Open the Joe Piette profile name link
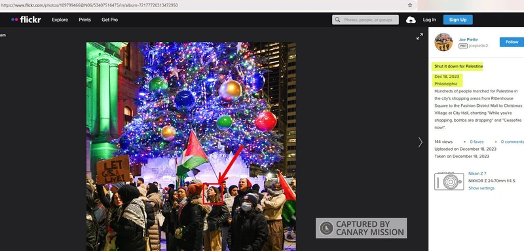The width and height of the screenshot is (524, 251). pyautogui.click(x=468, y=39)
